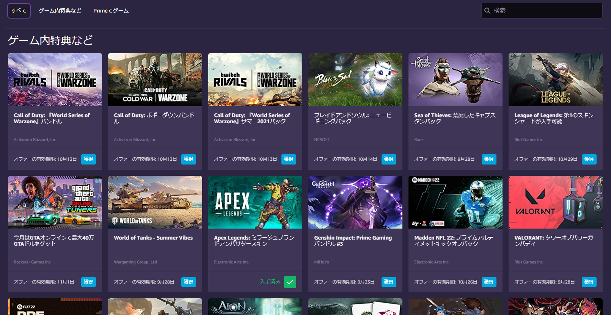The height and width of the screenshot is (315, 611).
Task: Claim VALORANT タワーオブパワーガンバディ offer
Action: (x=589, y=282)
